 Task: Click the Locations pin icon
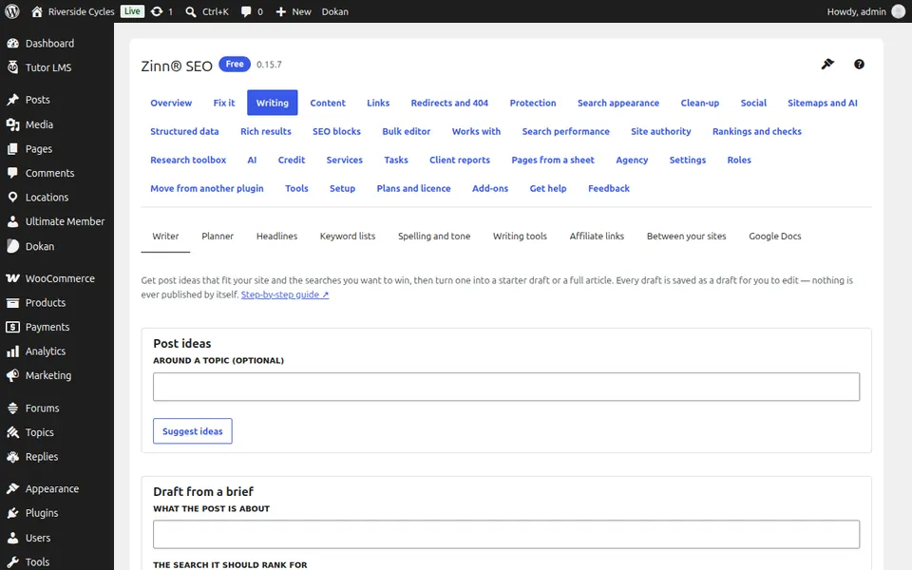12,198
